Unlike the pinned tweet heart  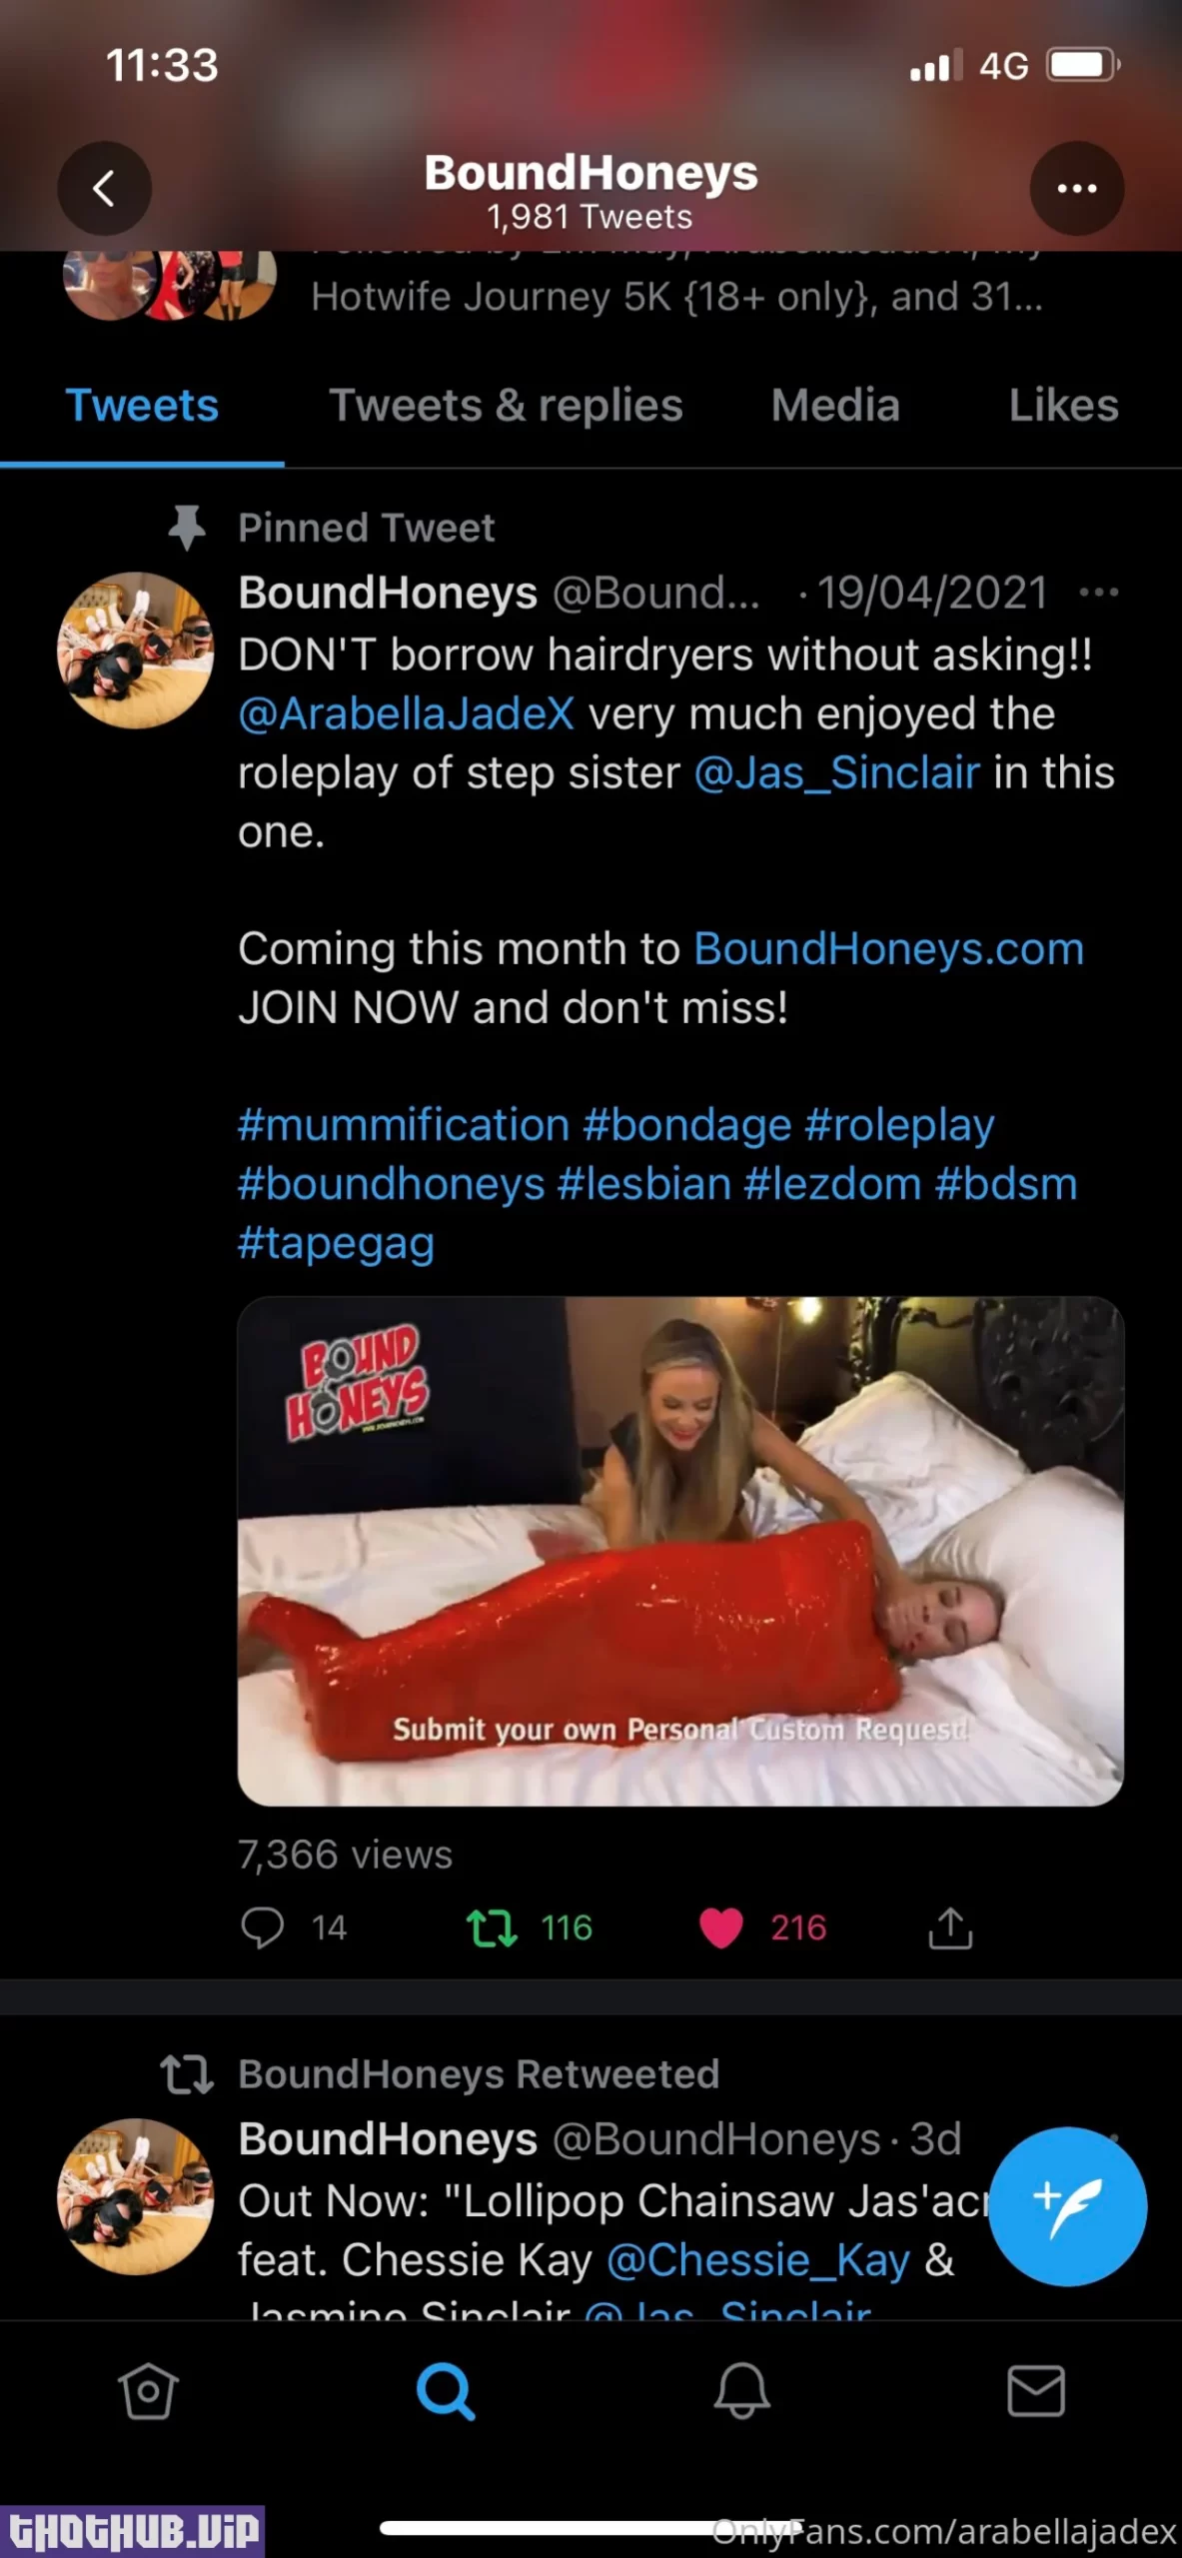coord(721,1927)
